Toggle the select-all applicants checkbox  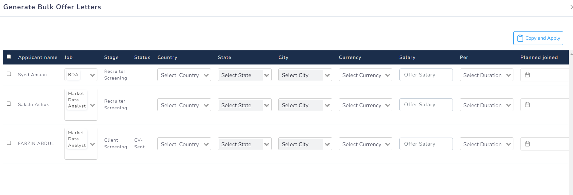(9, 57)
